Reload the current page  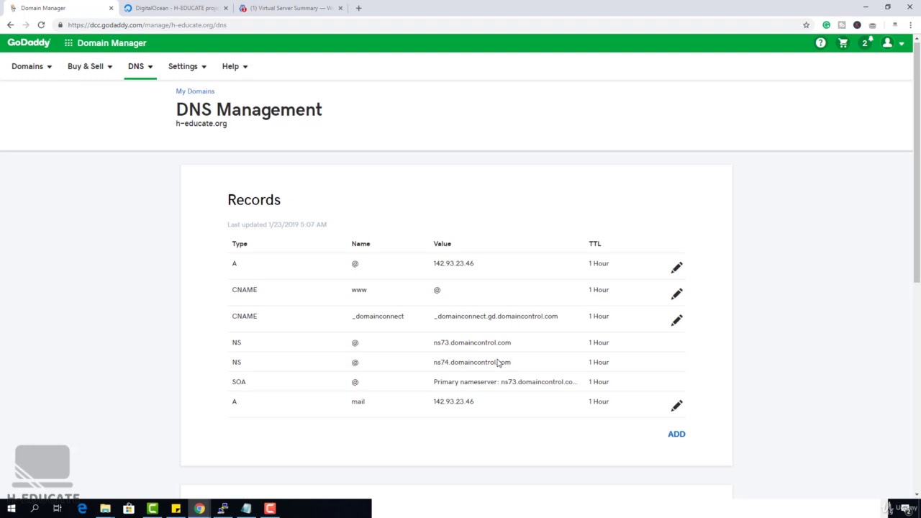[41, 25]
